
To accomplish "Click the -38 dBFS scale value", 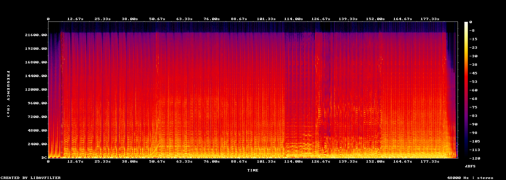I will [473, 65].
